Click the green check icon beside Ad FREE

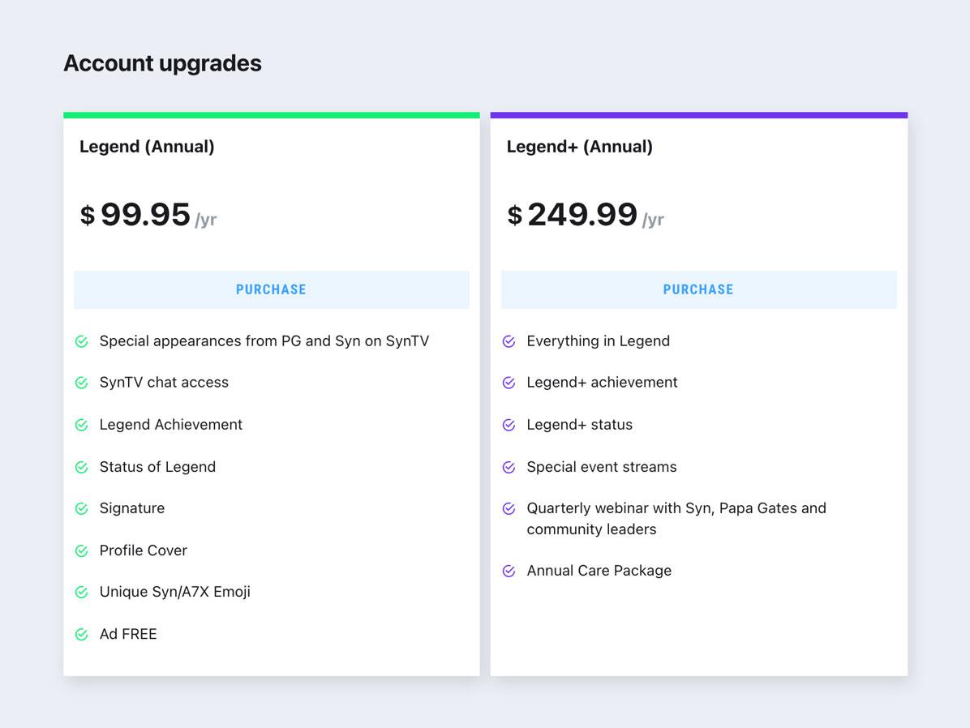coord(82,634)
